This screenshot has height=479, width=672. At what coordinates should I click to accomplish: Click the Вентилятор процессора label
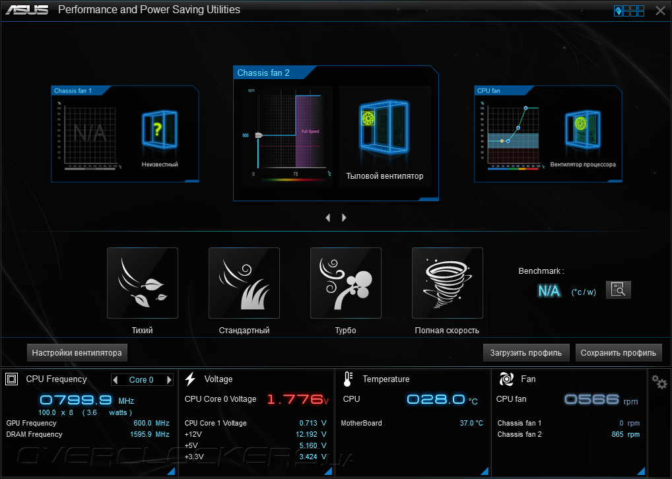[583, 164]
